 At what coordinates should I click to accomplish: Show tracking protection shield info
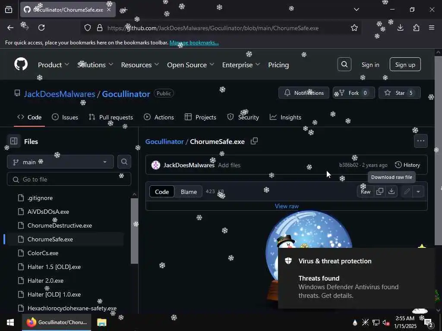coord(88,28)
